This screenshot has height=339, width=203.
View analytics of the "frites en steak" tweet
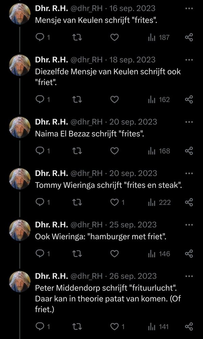[x=159, y=202]
